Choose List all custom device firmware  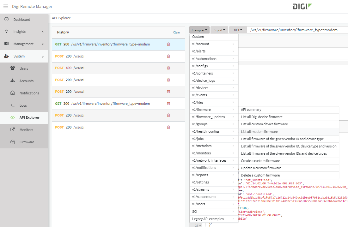289,124
